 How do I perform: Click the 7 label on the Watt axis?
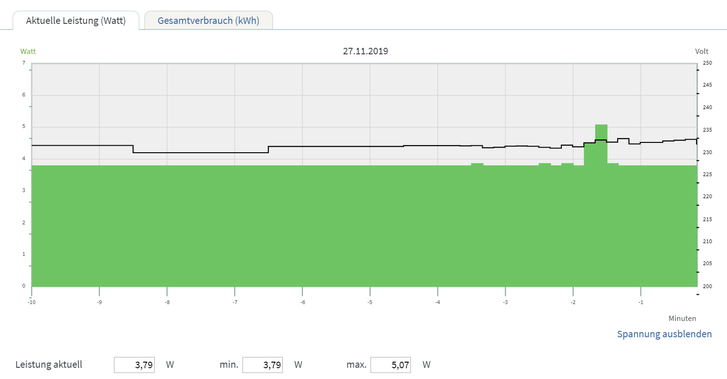click(x=24, y=63)
